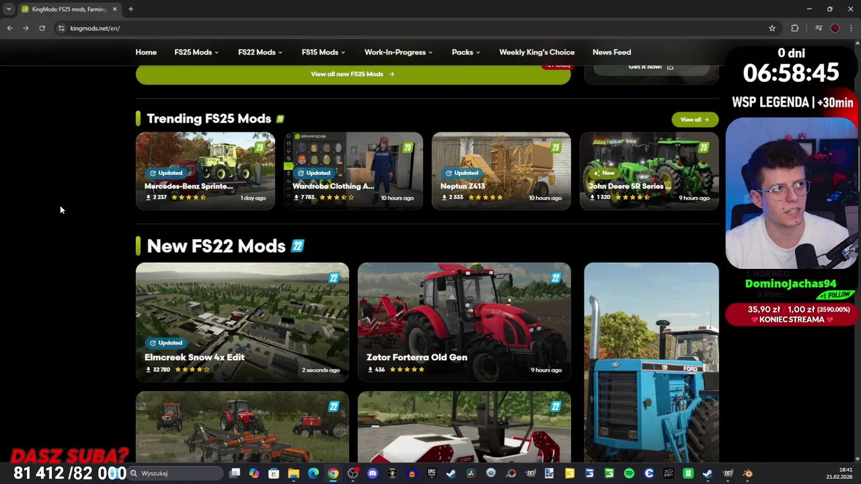Open Microsoft Store from taskbar
Screen dimensions: 861x484
click(x=274, y=473)
